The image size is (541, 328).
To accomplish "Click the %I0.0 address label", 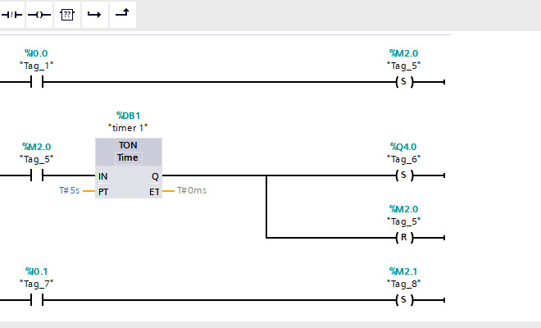I will [x=36, y=53].
